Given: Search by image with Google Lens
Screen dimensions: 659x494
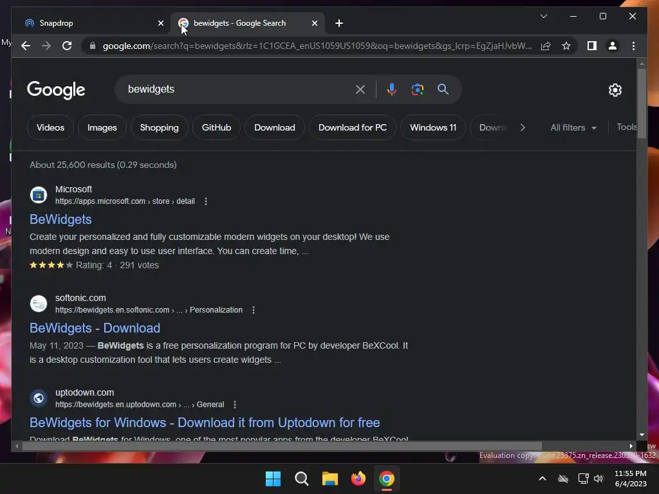Looking at the screenshot, I should tap(417, 89).
